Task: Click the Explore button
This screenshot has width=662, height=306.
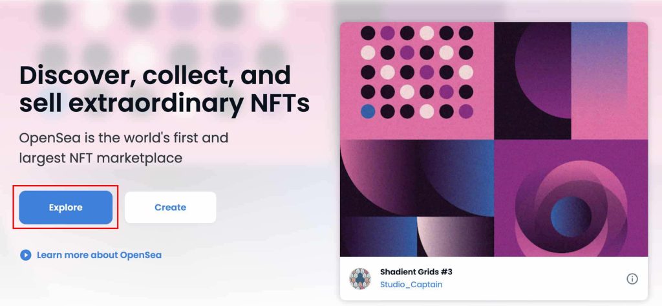Action: click(65, 208)
